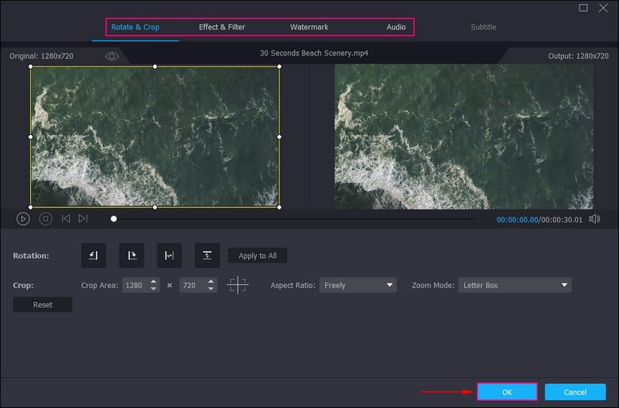Click the playback progress slider handle

114,219
